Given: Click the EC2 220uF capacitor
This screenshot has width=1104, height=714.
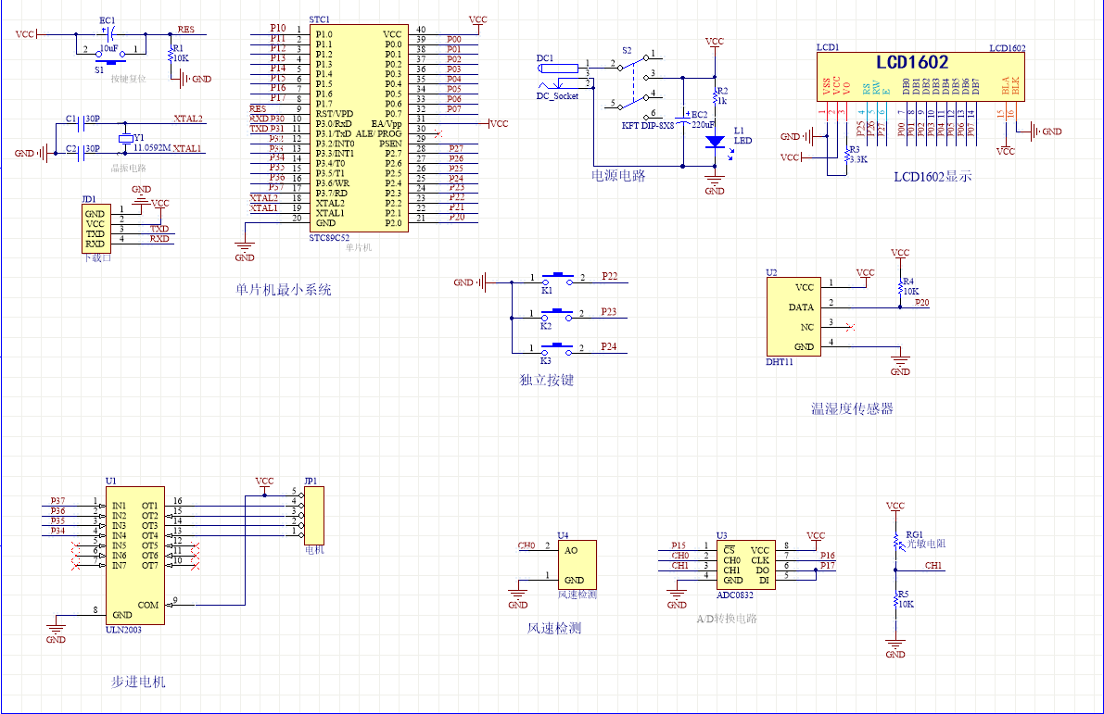Looking at the screenshot, I should click(x=683, y=121).
